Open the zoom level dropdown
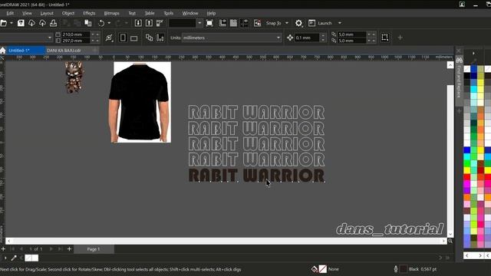This screenshot has width=491, height=276. [x=199, y=23]
